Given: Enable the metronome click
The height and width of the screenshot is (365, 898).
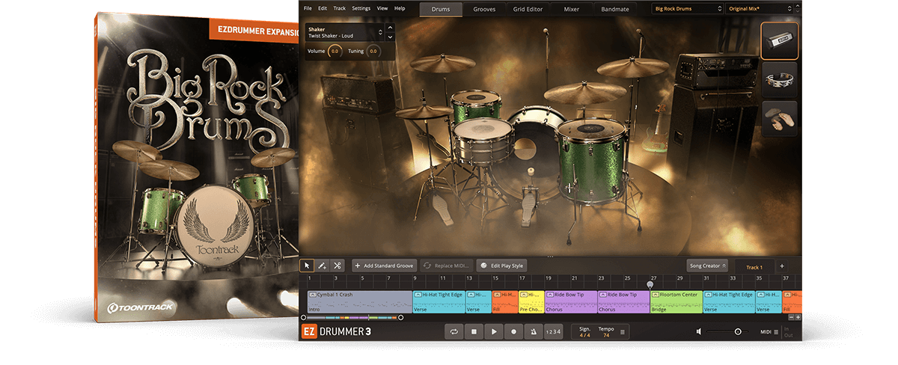Looking at the screenshot, I should coord(533,331).
